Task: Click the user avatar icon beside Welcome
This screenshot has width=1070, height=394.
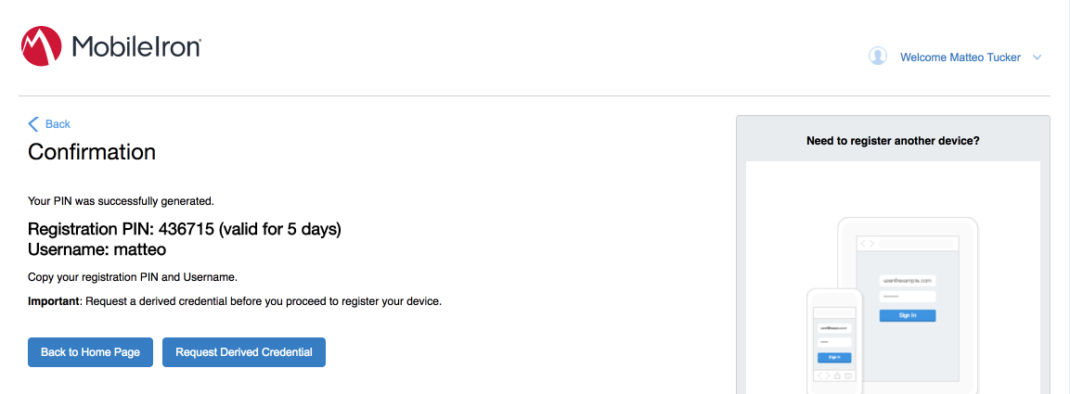Action: click(x=878, y=57)
